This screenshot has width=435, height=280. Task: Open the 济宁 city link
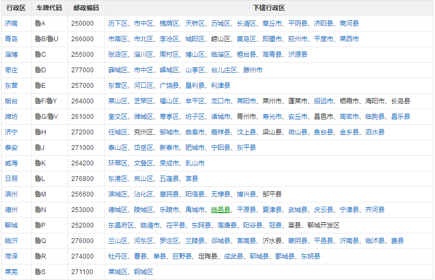[x=11, y=132]
